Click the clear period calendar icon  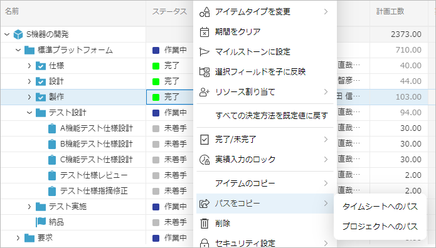pos(205,32)
